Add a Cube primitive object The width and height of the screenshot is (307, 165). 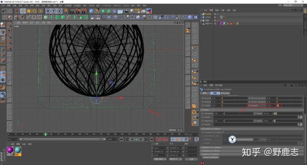click(x=91, y=11)
